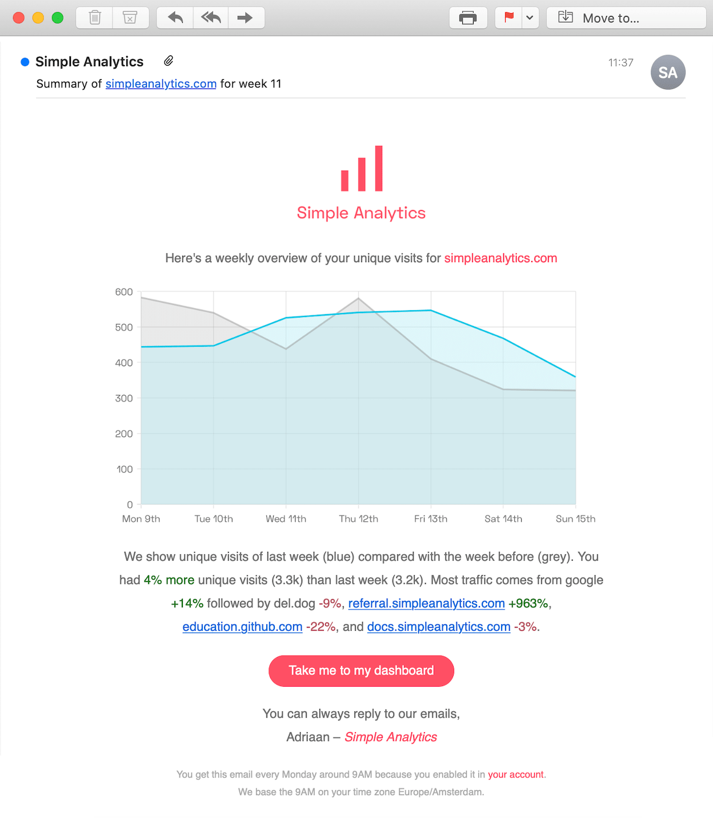Viewport: 713px width, 818px height.
Task: Click the red simpleanalytics.com overview link
Action: pos(500,258)
